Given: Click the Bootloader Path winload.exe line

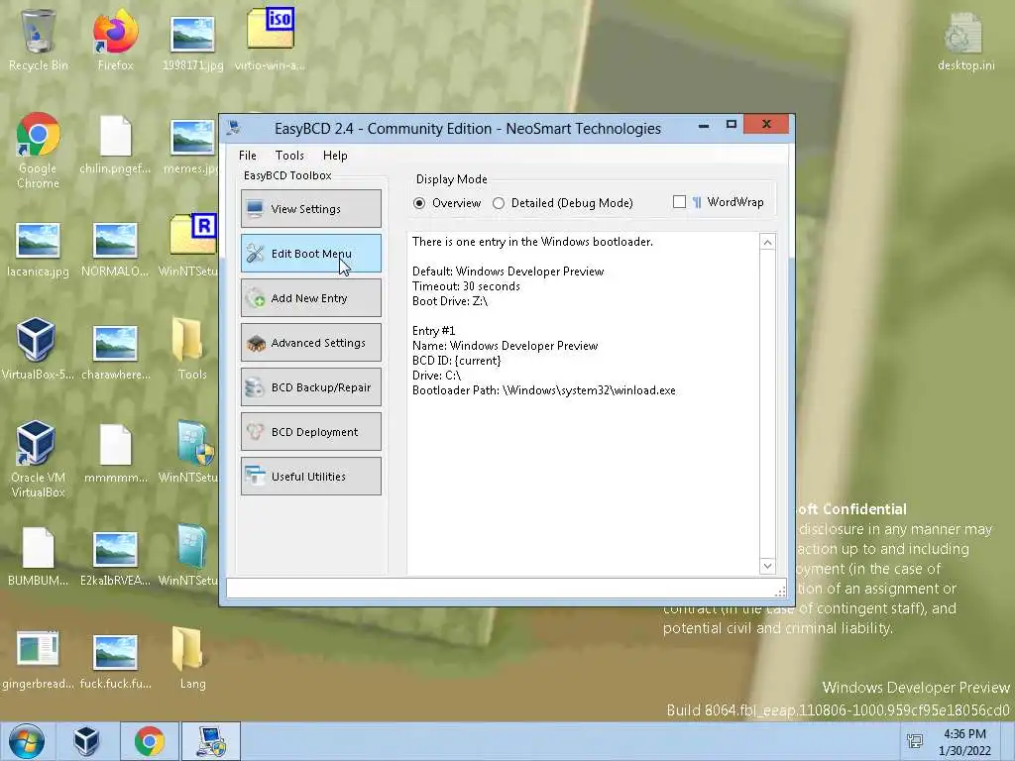Looking at the screenshot, I should pyautogui.click(x=544, y=390).
